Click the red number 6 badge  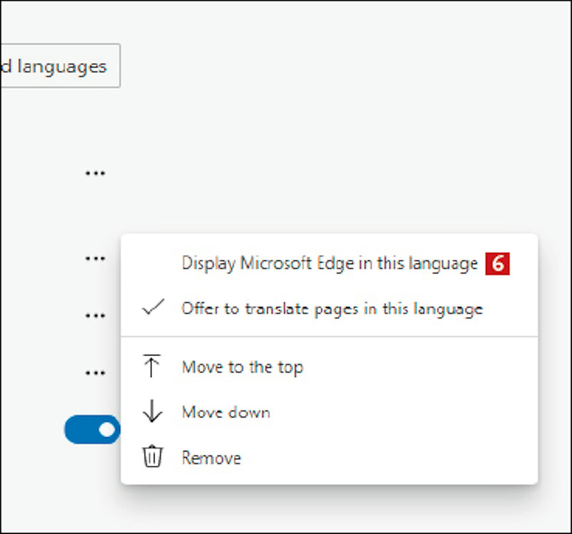pyautogui.click(x=497, y=264)
